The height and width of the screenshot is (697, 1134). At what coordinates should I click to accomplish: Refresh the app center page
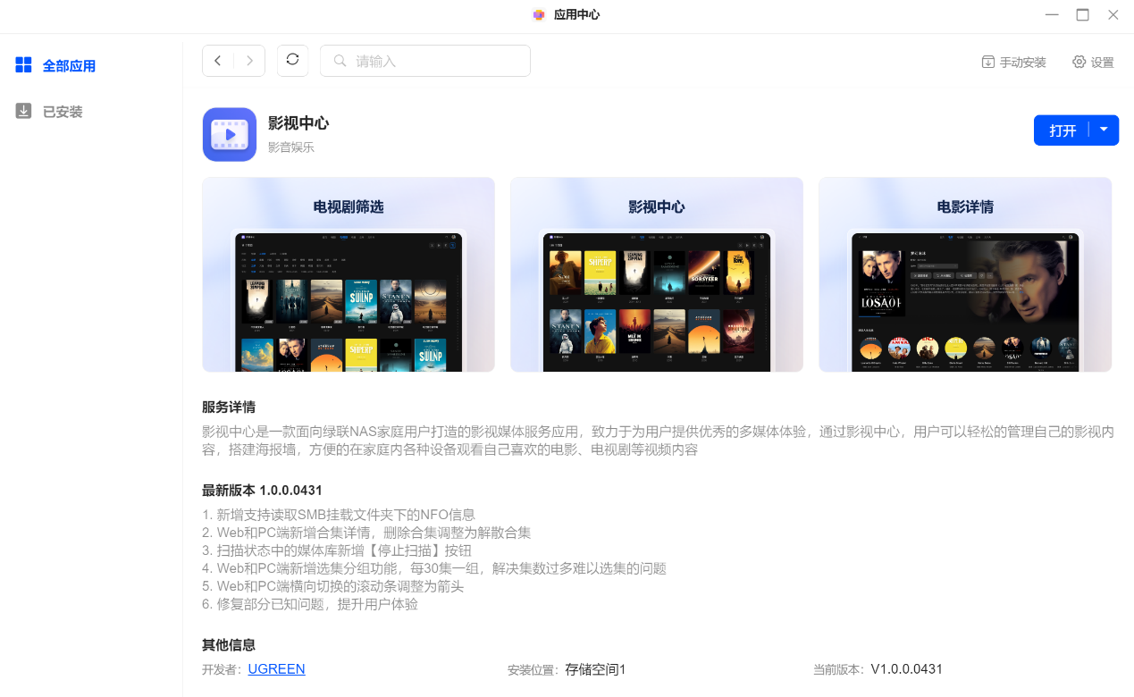click(x=292, y=61)
